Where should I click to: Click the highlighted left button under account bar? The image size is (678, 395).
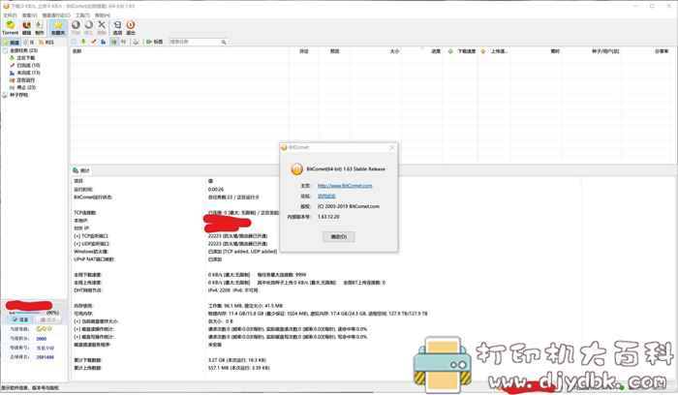(20, 319)
